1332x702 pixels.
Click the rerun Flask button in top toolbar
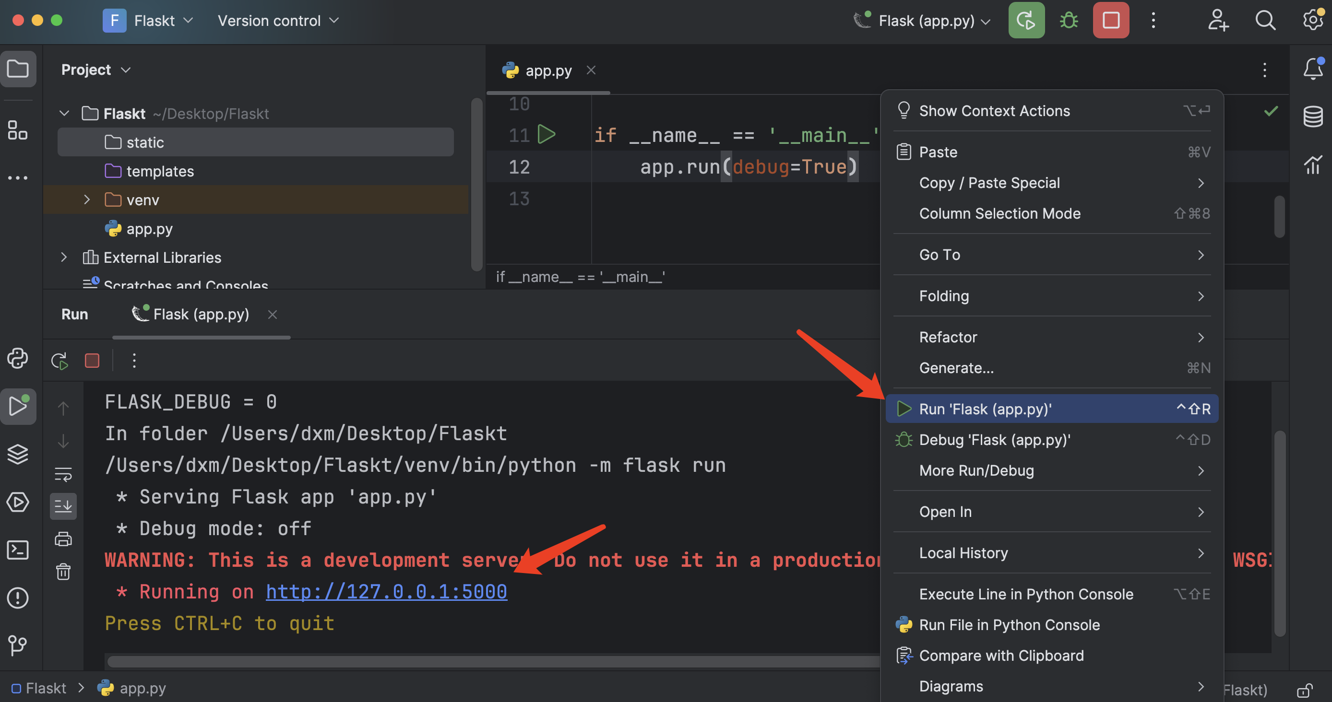[x=1026, y=21]
